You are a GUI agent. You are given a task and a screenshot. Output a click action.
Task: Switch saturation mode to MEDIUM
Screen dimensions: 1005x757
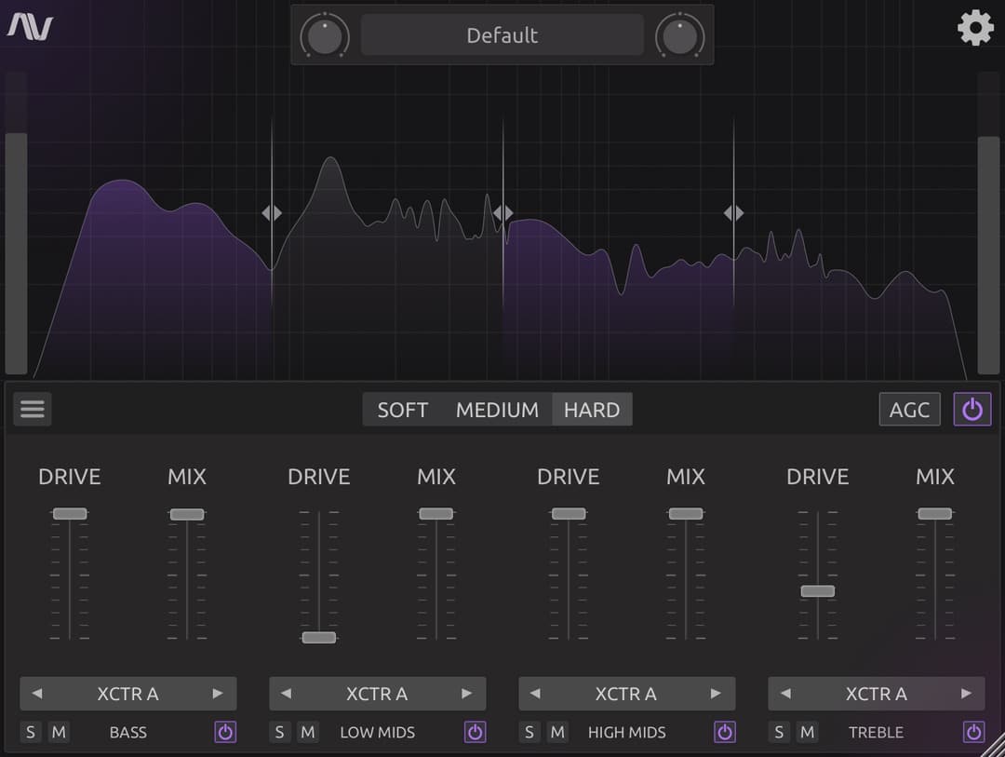pyautogui.click(x=497, y=409)
